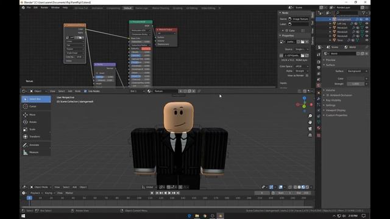The height and width of the screenshot is (219, 390).
Task: Toggle camera view icon in viewport
Action: [x=310, y=128]
